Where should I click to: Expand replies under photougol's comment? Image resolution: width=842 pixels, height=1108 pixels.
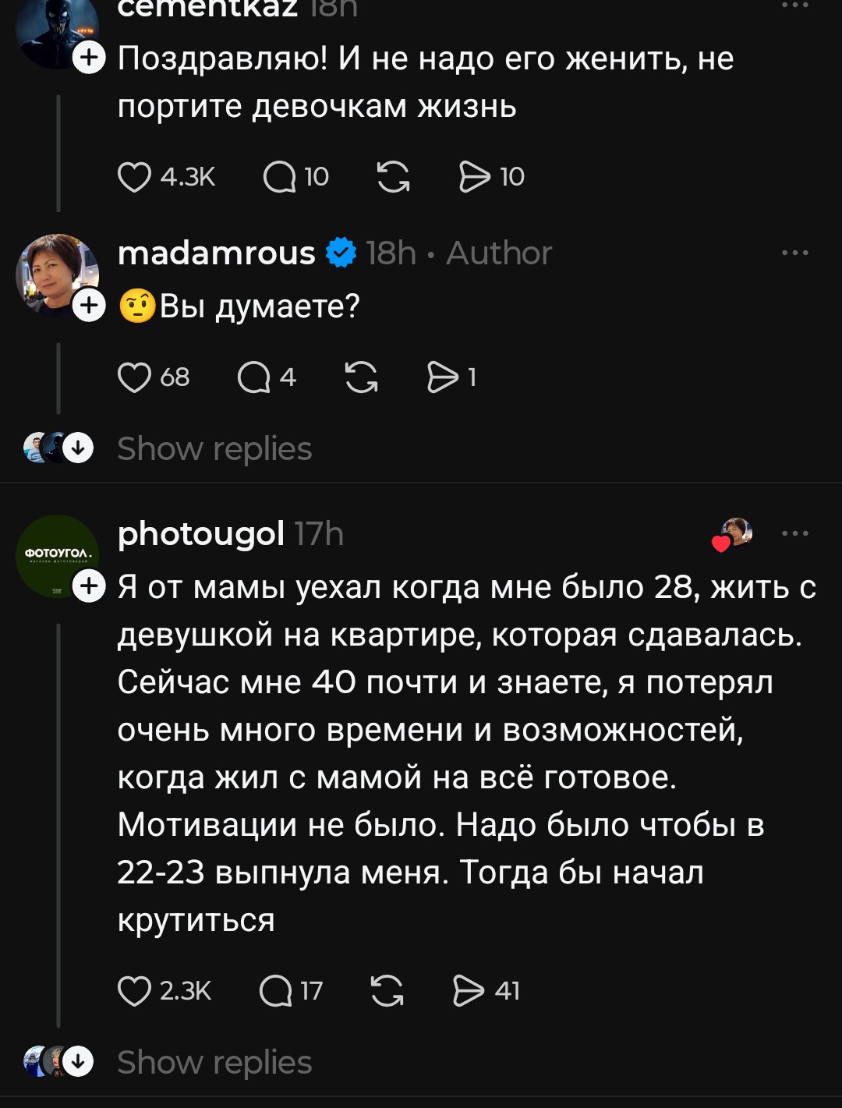point(214,1063)
